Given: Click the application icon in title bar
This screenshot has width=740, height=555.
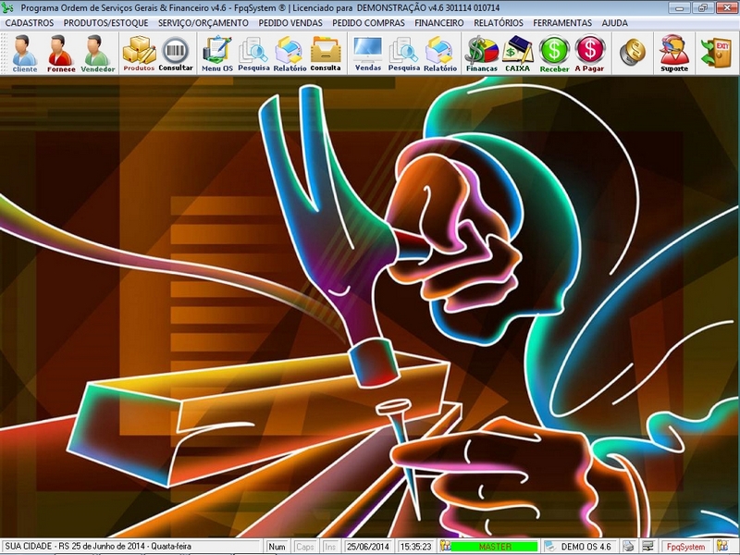Looking at the screenshot, I should click(x=7, y=7).
